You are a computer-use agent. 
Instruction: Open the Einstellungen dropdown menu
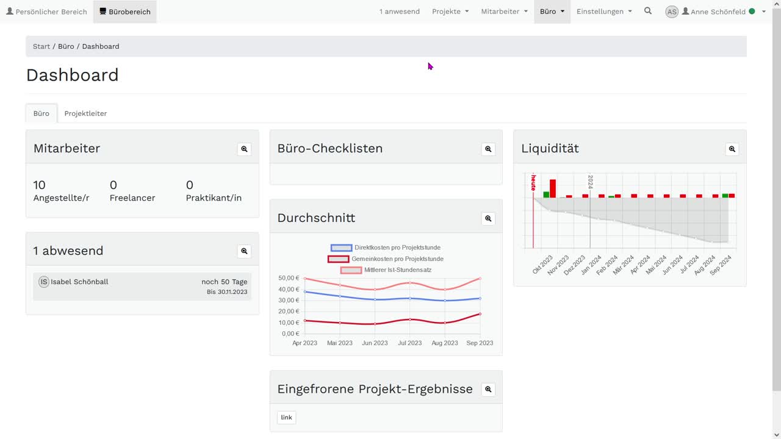[x=604, y=12]
